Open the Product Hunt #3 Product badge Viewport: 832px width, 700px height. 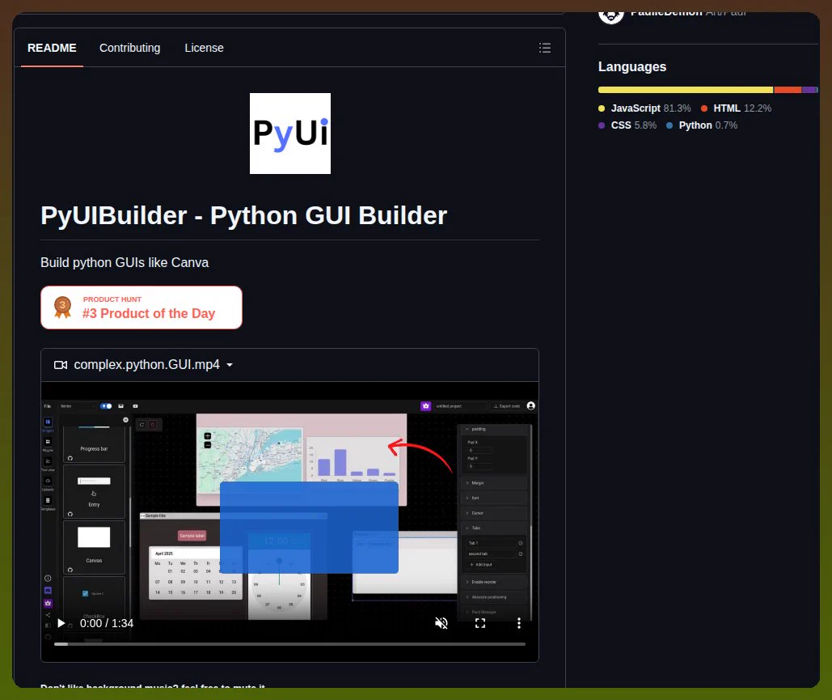click(141, 308)
